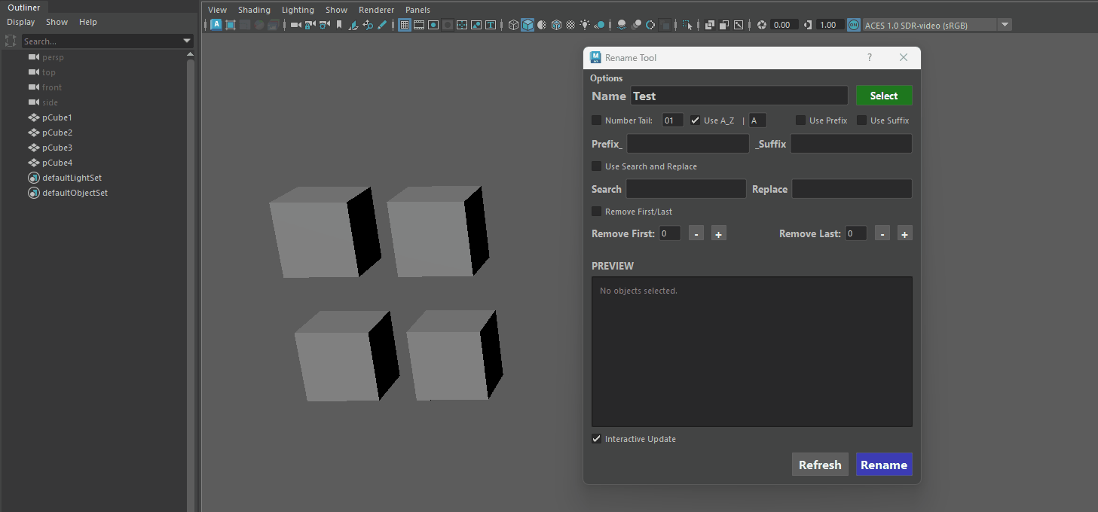This screenshot has width=1098, height=512.
Task: Toggle the viewport Grid icon
Action: pyautogui.click(x=404, y=25)
